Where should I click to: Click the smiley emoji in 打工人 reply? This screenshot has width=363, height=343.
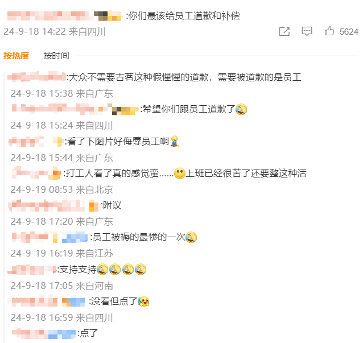pyautogui.click(x=180, y=173)
